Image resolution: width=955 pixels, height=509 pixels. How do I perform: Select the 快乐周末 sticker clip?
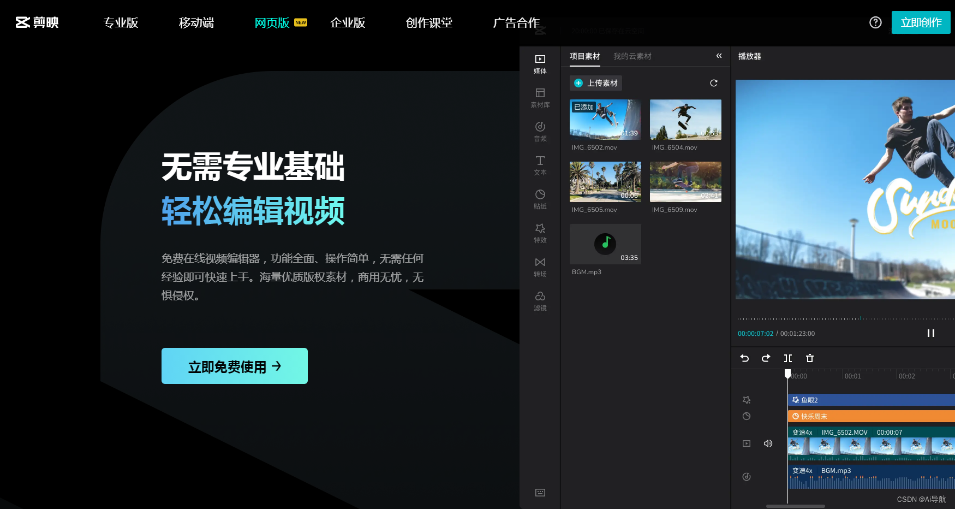[x=872, y=416]
